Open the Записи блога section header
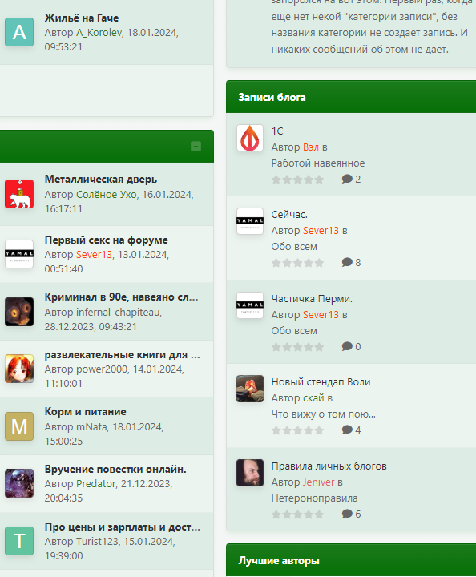 [272, 97]
